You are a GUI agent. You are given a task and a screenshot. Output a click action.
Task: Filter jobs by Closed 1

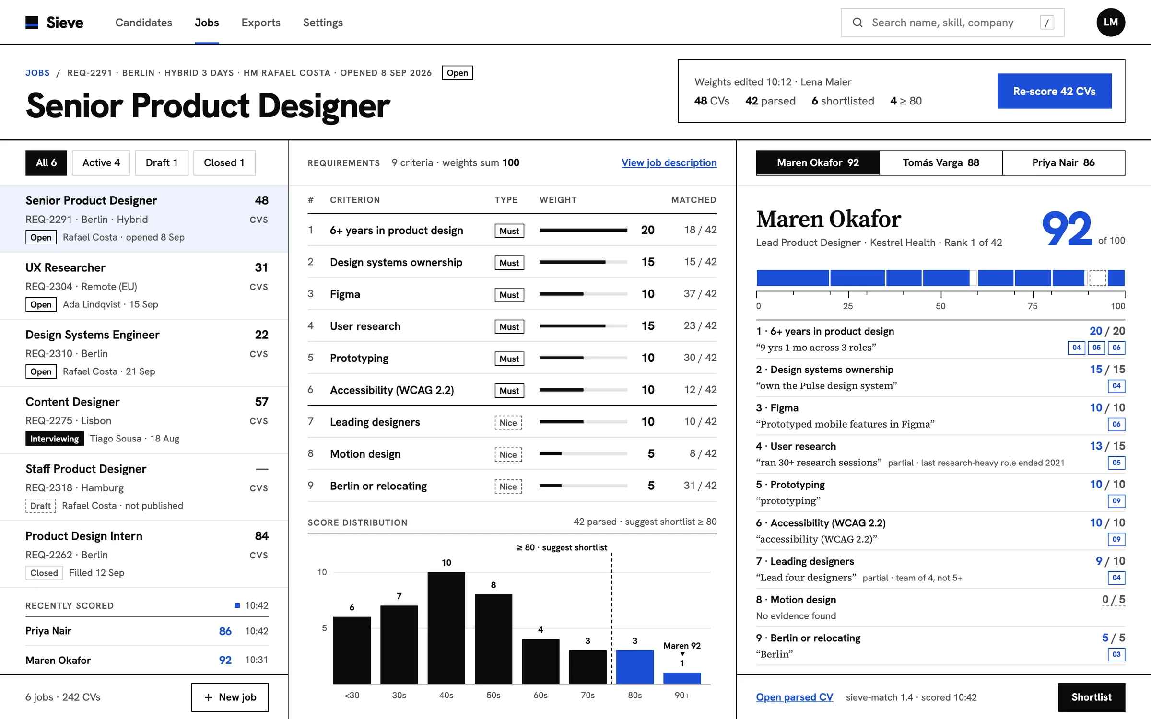tap(224, 163)
